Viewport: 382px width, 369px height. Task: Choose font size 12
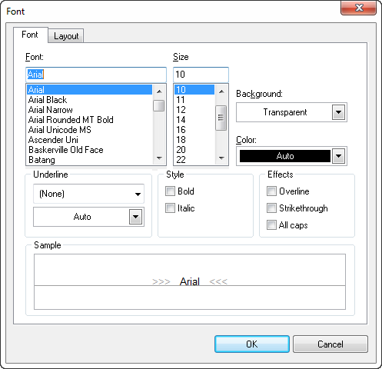click(194, 110)
